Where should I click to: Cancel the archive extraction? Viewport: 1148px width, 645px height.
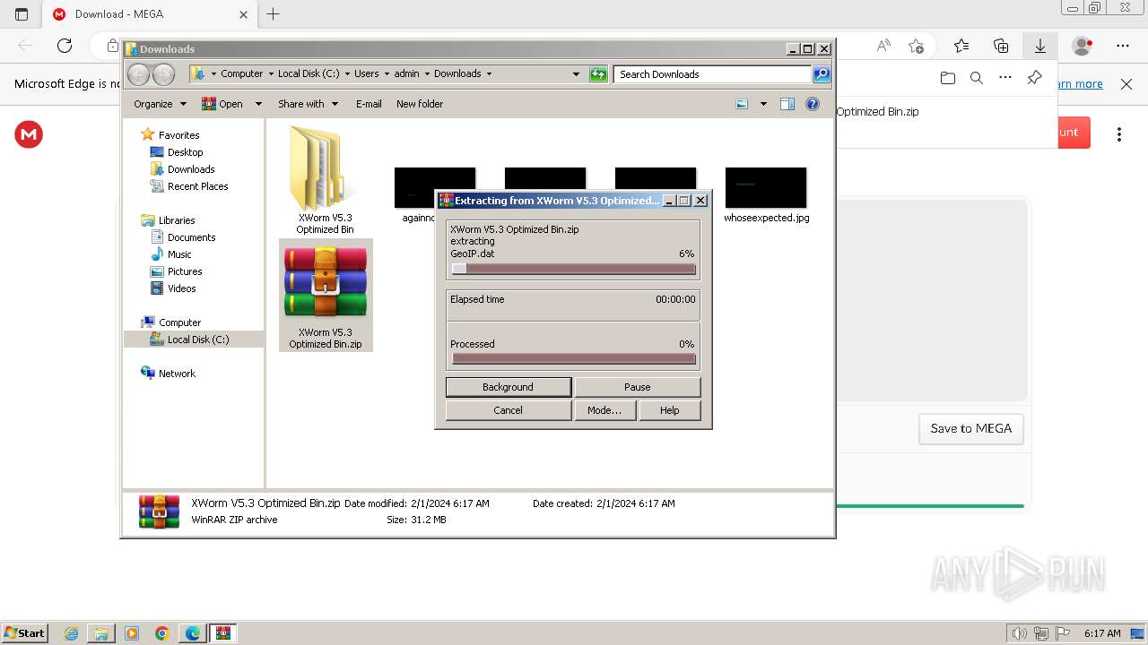[x=508, y=410]
